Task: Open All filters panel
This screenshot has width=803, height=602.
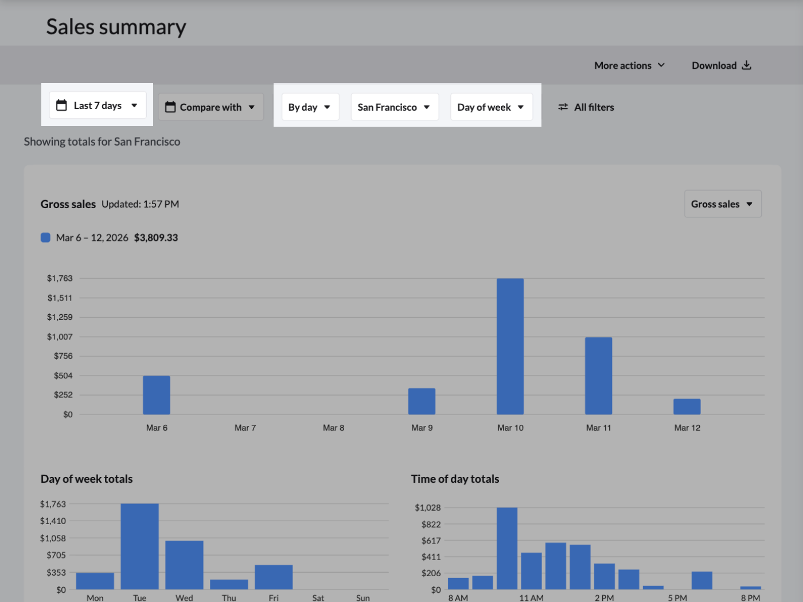Action: [586, 107]
